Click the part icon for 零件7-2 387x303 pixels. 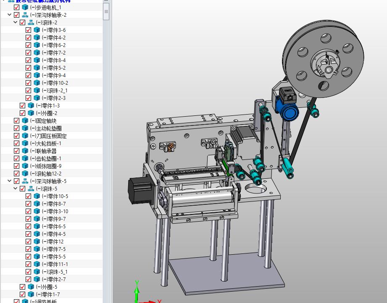coord(37,53)
